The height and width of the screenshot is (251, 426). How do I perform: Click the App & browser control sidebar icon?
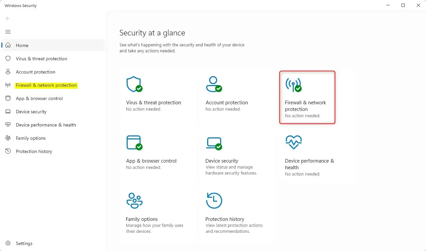(x=8, y=98)
